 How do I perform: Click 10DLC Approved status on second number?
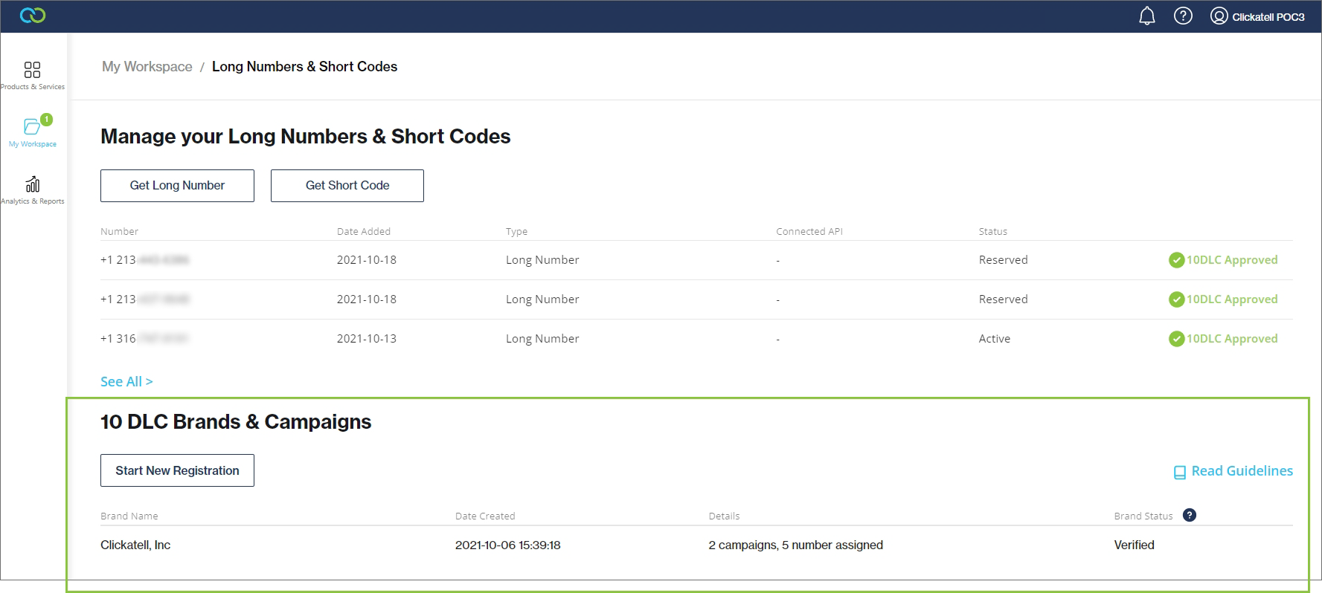tap(1231, 299)
